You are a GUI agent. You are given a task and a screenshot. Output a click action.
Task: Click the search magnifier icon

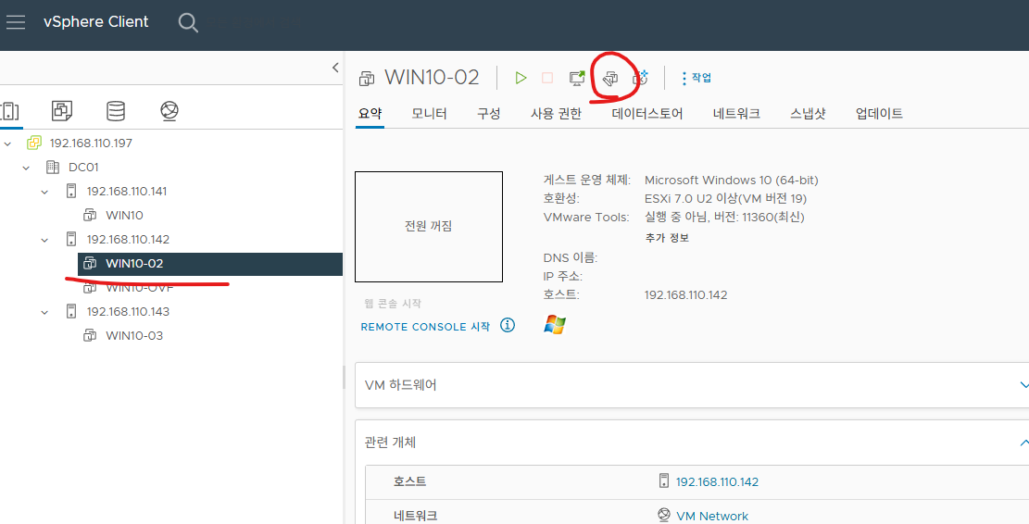(188, 22)
